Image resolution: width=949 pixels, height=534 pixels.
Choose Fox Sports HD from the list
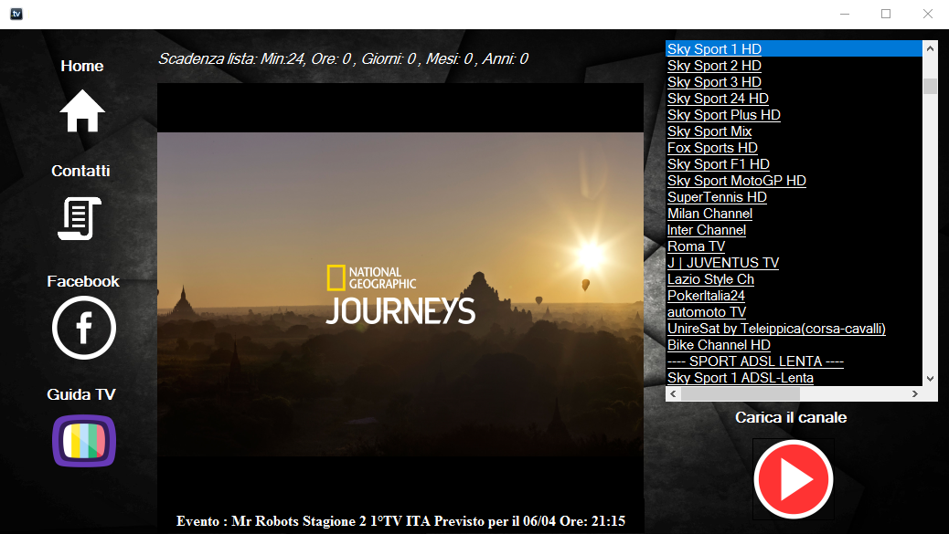click(x=712, y=147)
